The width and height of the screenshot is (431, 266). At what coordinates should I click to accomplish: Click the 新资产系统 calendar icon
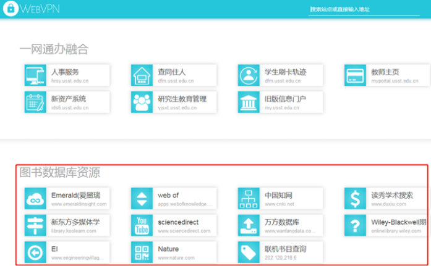coord(35,102)
